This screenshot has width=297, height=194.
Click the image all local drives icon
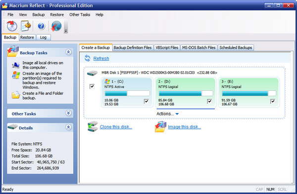click(x=16, y=65)
